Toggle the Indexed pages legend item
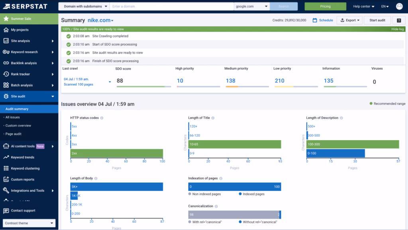Screen dimensions: 408x230 pyautogui.click(x=251, y=194)
